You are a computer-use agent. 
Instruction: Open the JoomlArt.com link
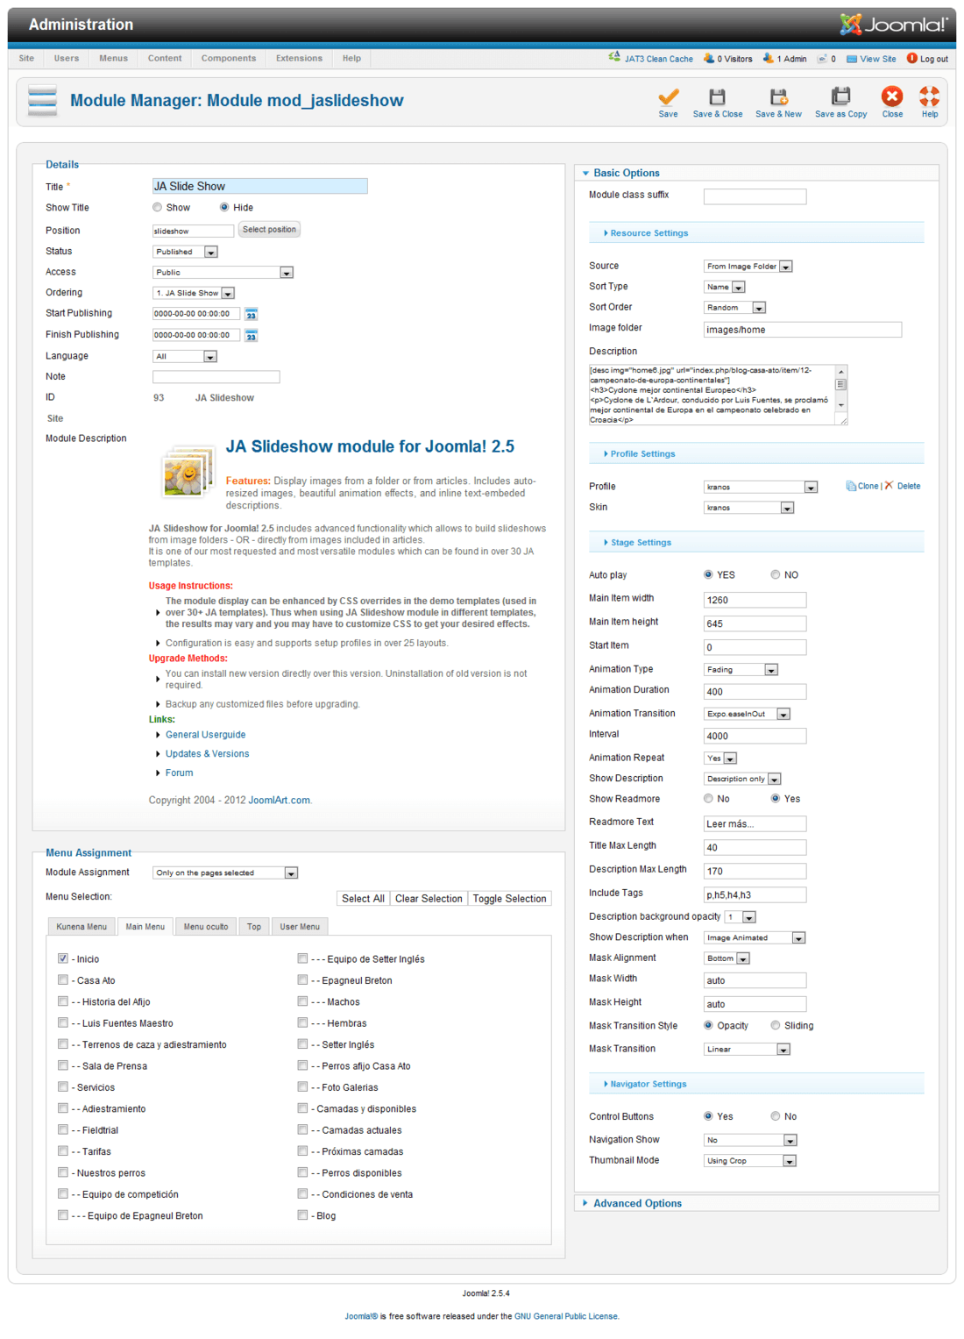pos(279,801)
